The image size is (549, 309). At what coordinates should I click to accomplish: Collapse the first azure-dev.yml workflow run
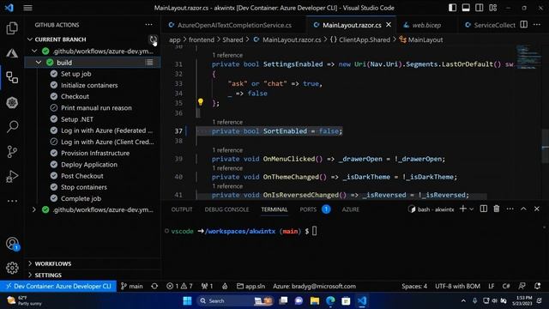pyautogui.click(x=34, y=51)
